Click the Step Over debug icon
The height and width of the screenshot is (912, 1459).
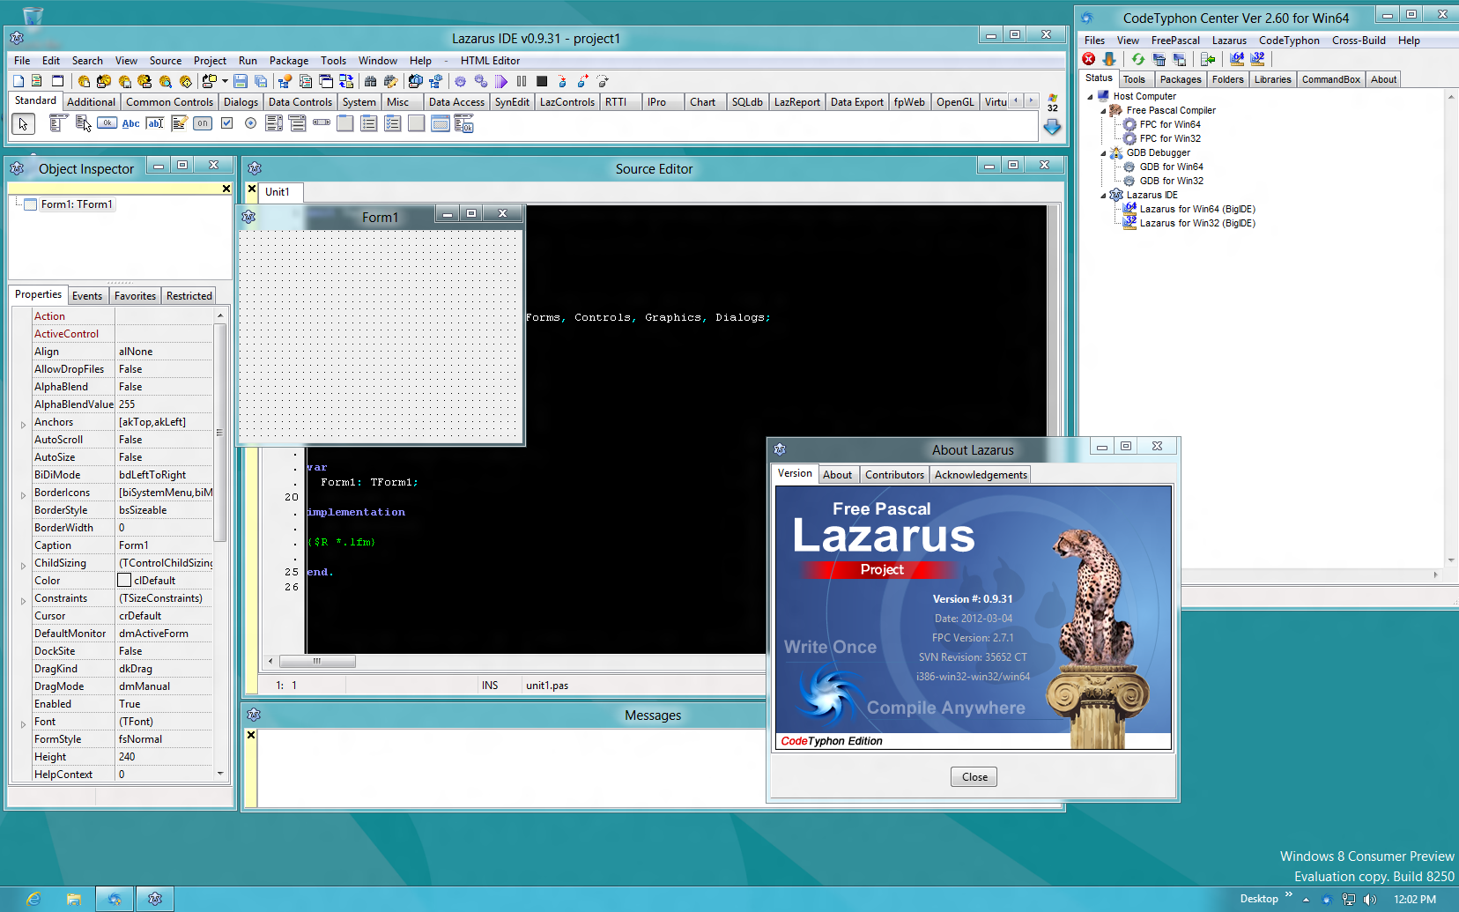click(582, 81)
